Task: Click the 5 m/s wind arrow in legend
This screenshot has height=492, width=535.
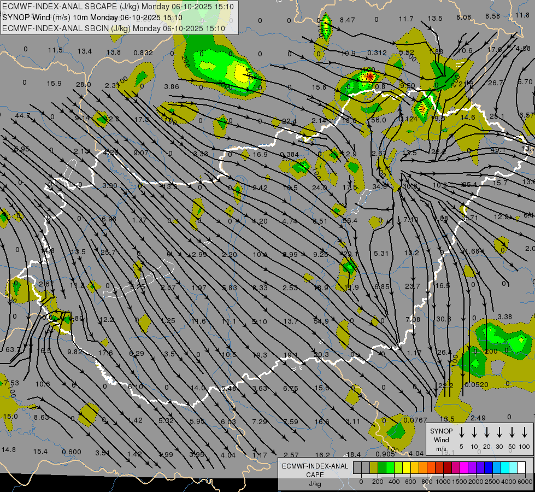Action: [x=462, y=432]
